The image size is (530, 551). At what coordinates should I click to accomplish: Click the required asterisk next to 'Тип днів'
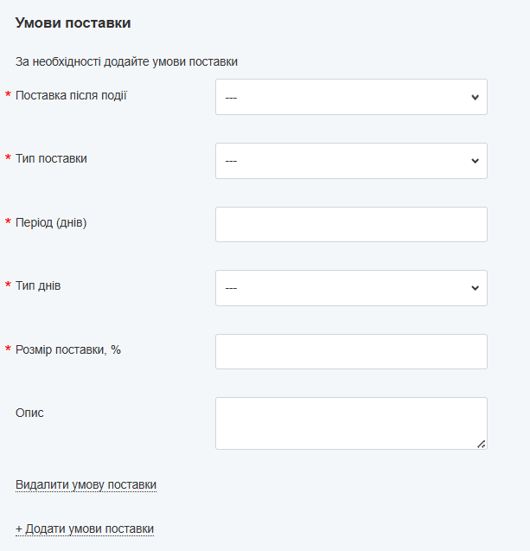(x=9, y=286)
